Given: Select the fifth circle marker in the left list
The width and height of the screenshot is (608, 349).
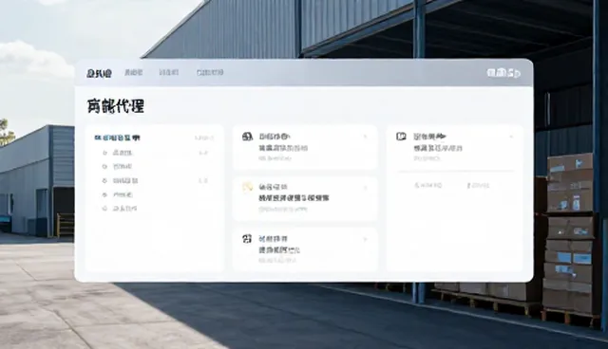Looking at the screenshot, I should click(104, 209).
